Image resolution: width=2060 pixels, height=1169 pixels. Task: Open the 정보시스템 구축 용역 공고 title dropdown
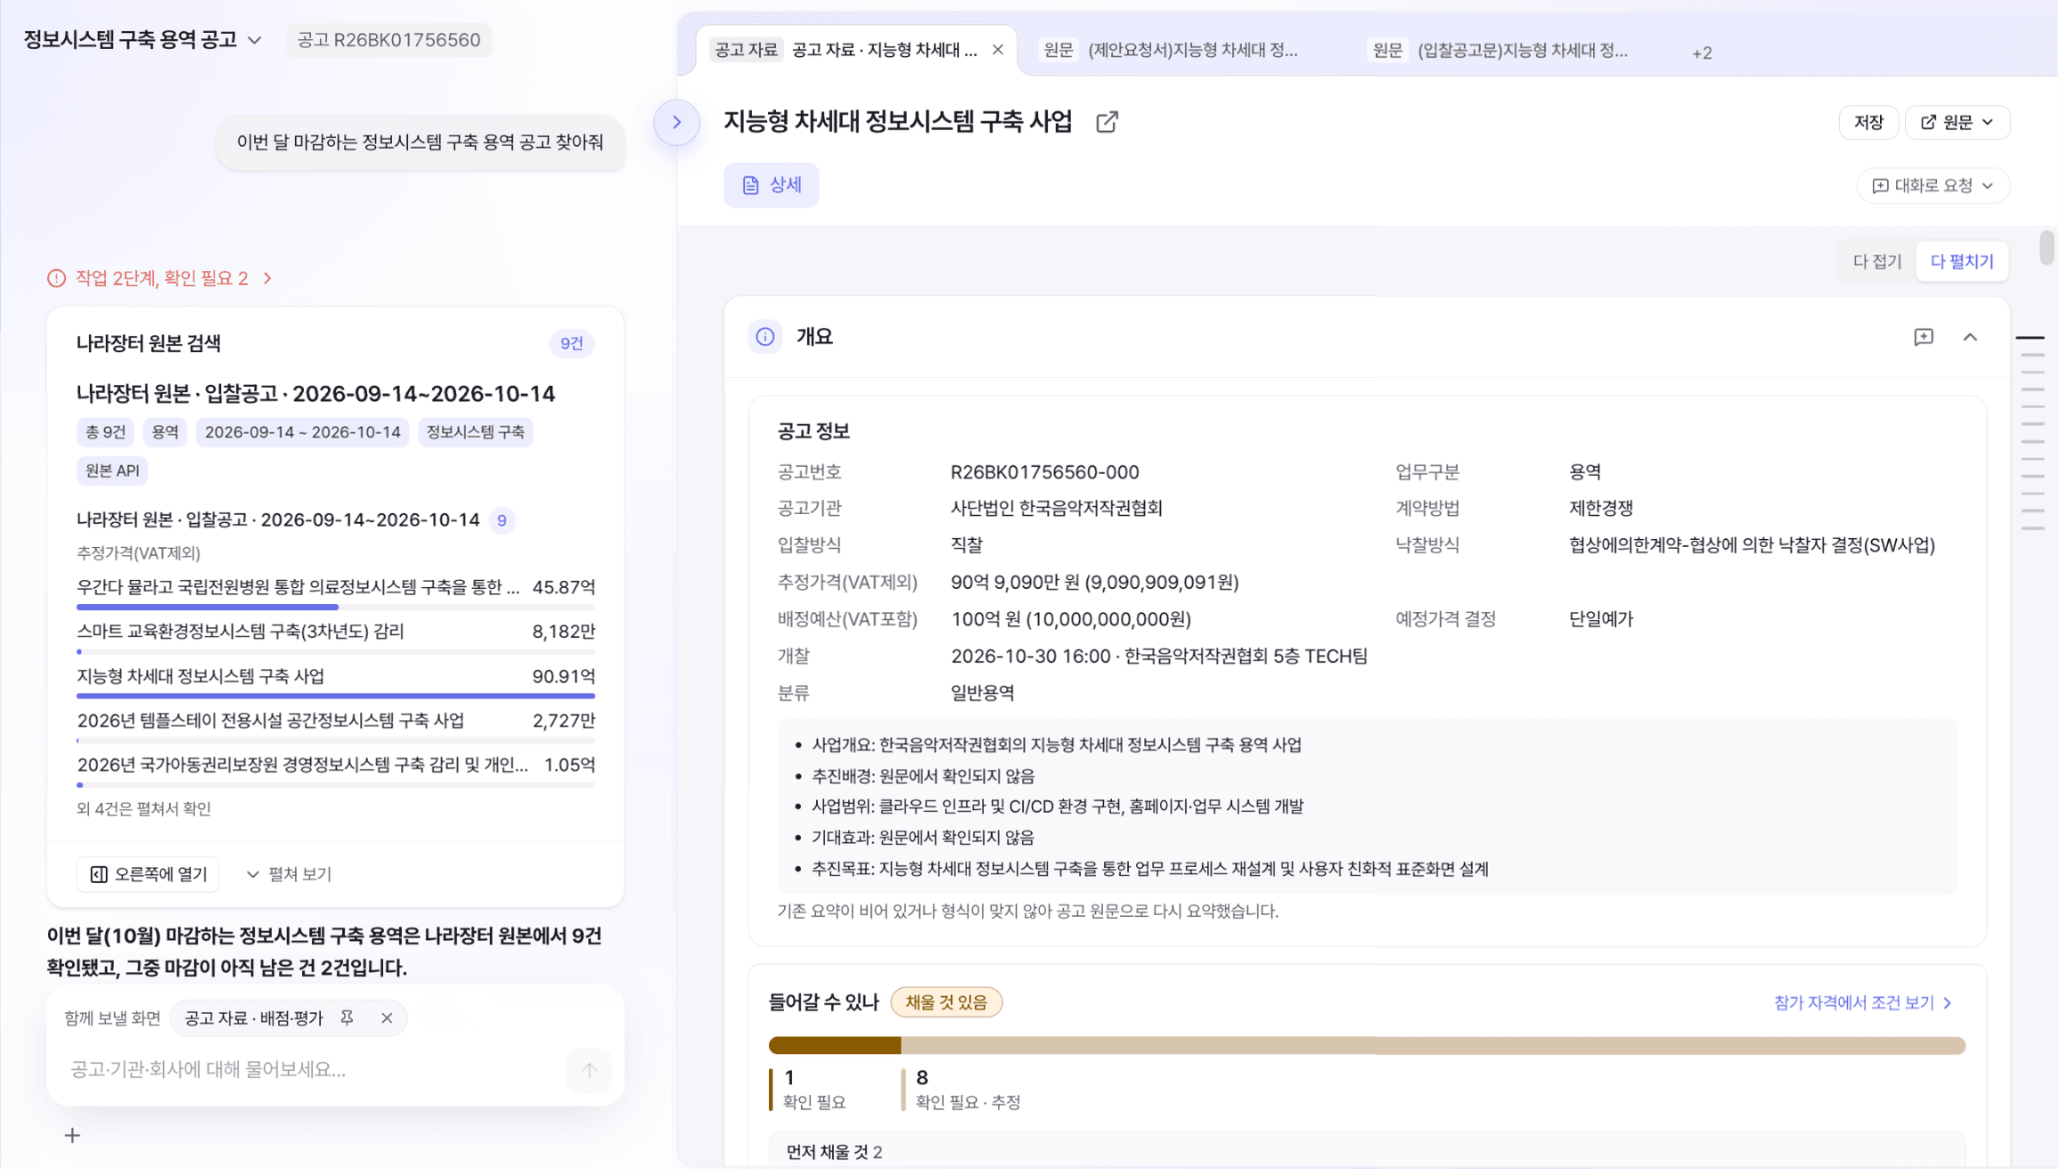tap(143, 40)
